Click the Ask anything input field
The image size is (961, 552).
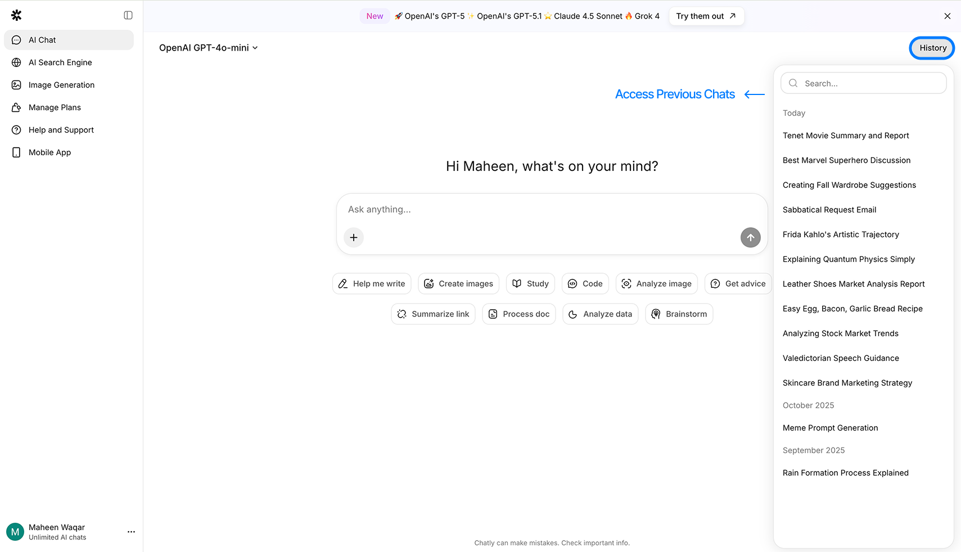click(x=540, y=210)
